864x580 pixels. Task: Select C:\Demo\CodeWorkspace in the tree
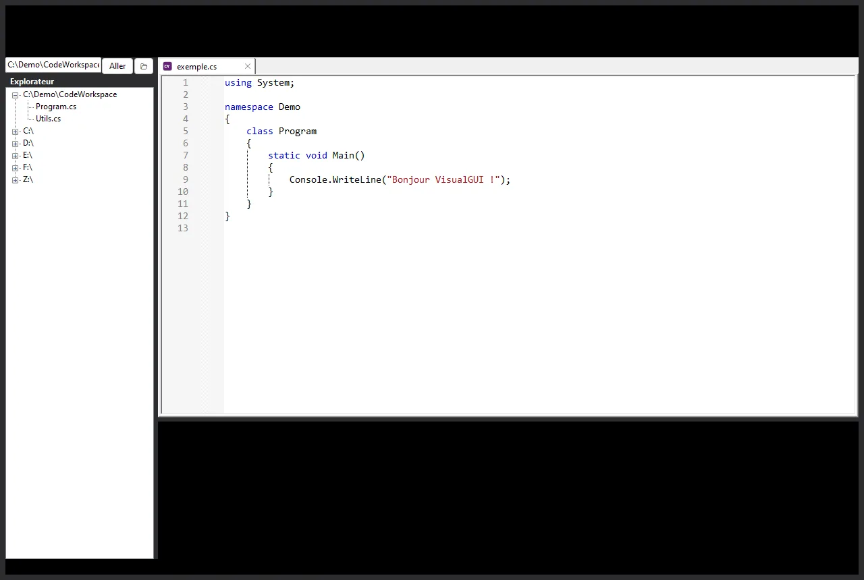click(x=70, y=94)
